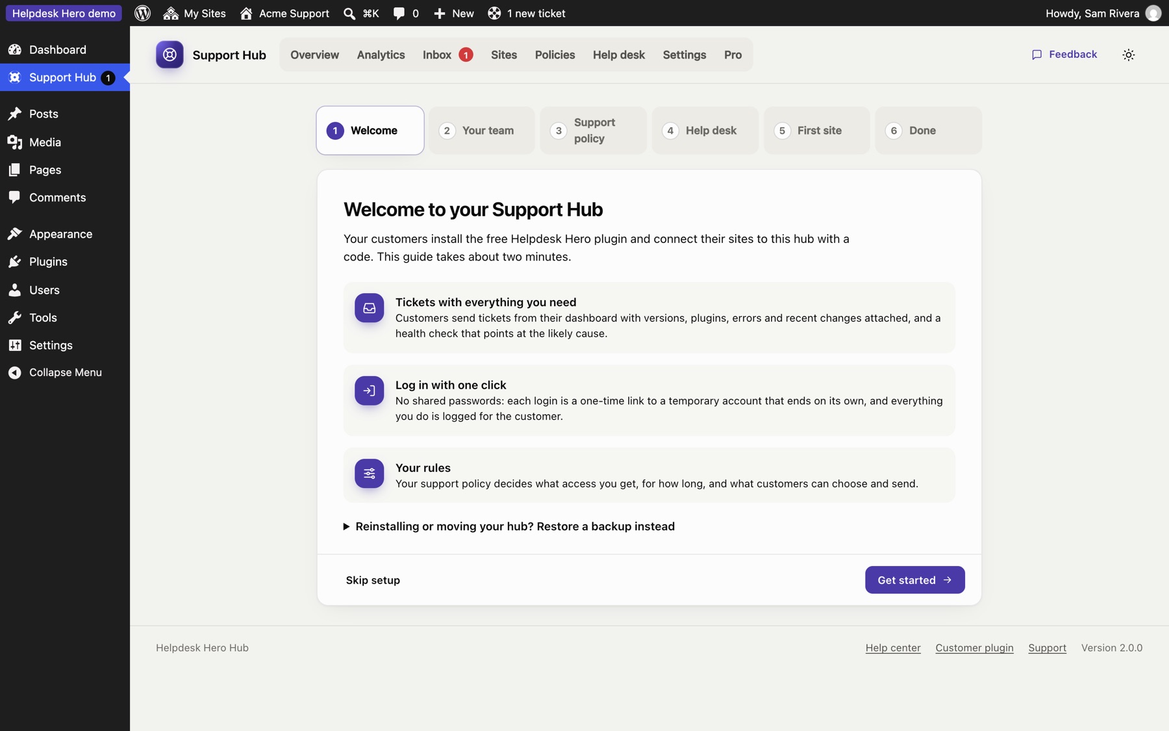Click the Welcome to your Support Hub heading
The width and height of the screenshot is (1169, 731).
tap(473, 209)
